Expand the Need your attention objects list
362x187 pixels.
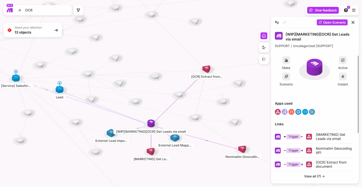[56, 30]
